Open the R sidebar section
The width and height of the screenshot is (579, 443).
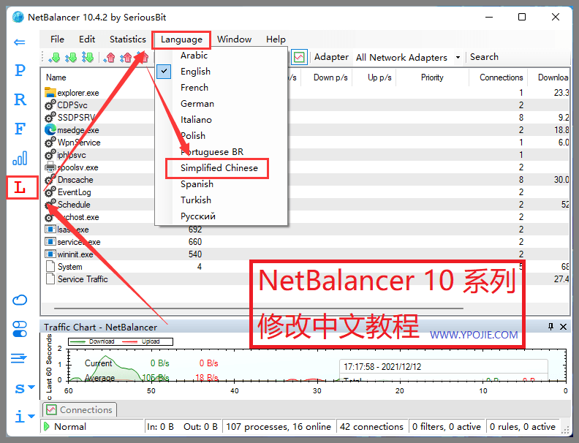tap(20, 99)
